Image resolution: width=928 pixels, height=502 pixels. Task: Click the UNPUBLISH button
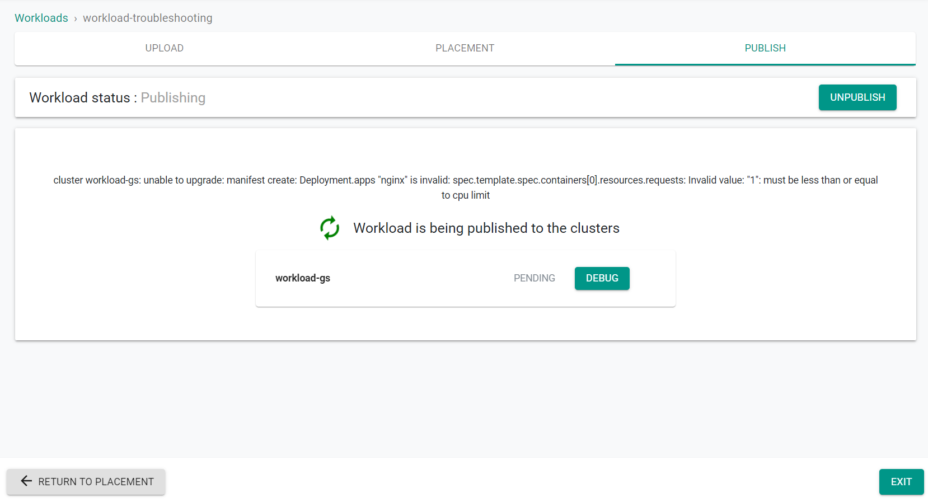[857, 97]
